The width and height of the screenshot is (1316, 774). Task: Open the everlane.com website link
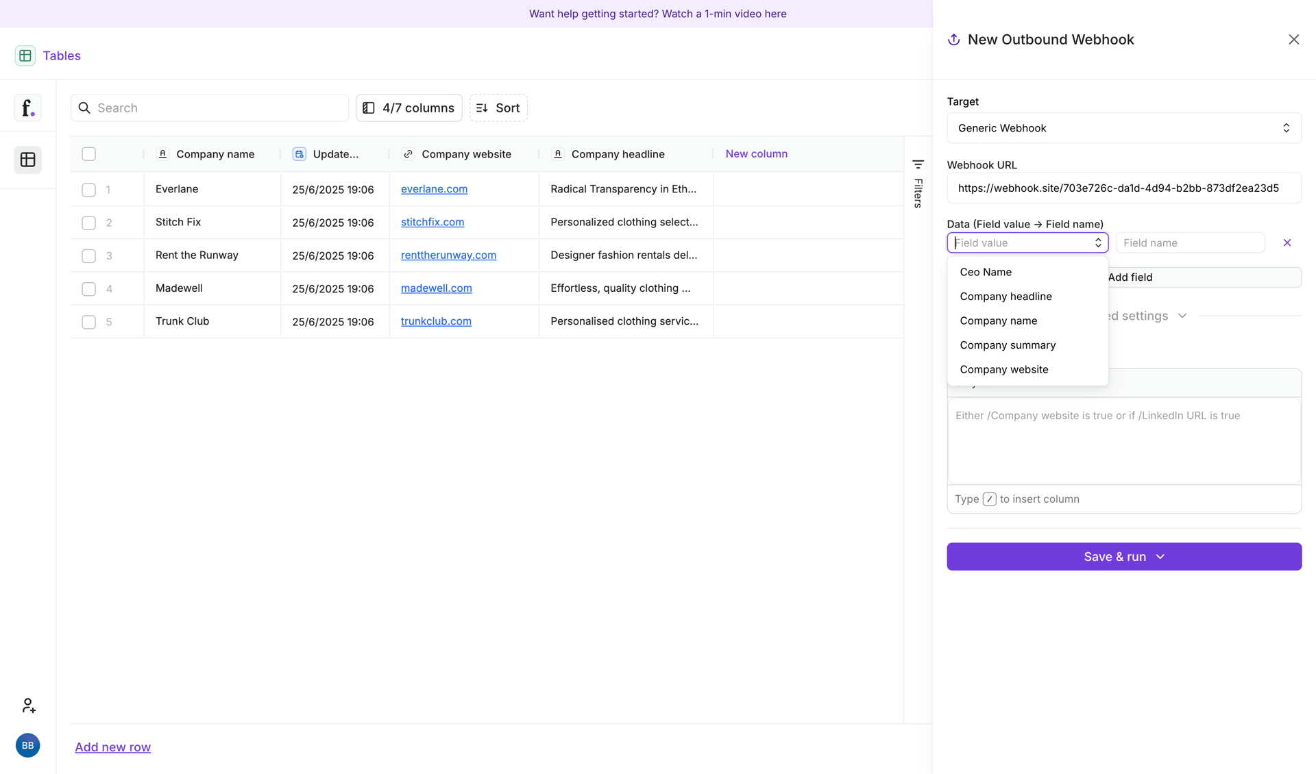pyautogui.click(x=434, y=189)
